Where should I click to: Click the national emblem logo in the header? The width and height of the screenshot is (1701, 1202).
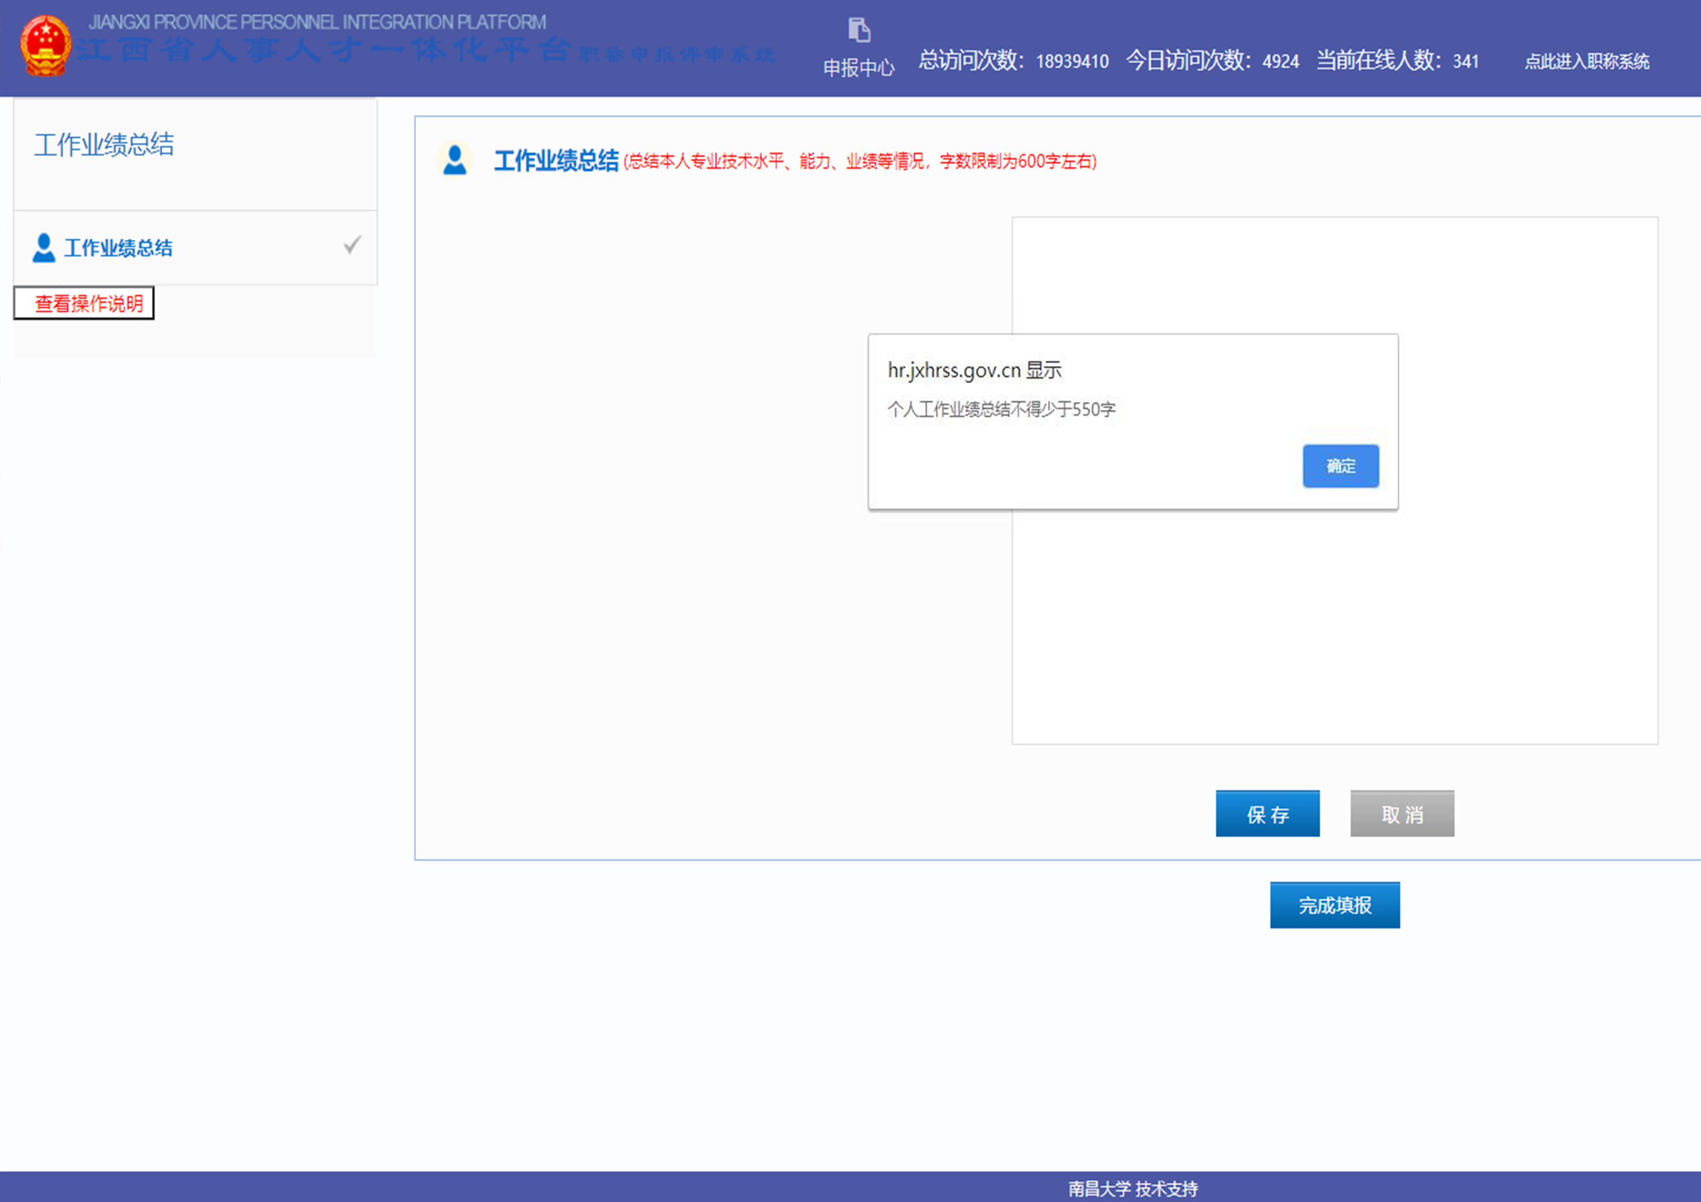(x=46, y=46)
